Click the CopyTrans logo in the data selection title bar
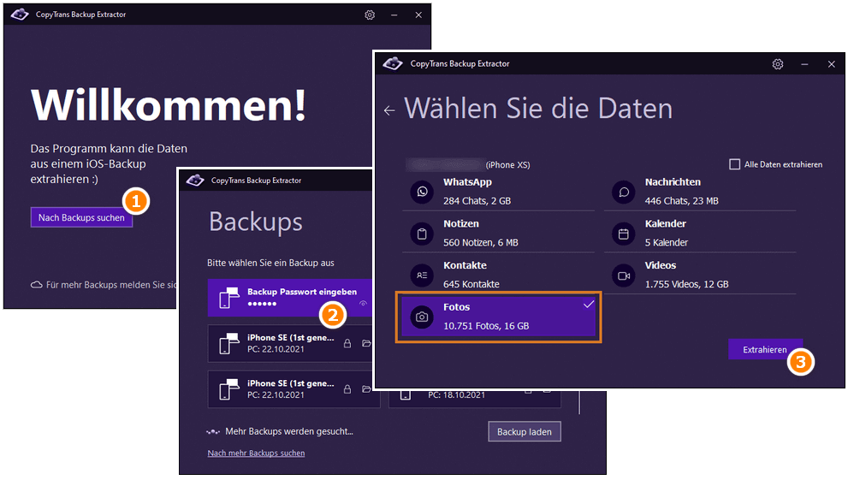Image resolution: width=848 pixels, height=480 pixels. coord(393,64)
